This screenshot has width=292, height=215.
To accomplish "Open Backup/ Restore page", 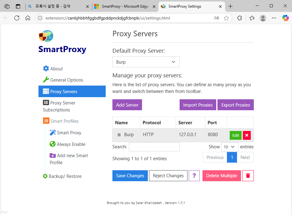I will pos(62,176).
